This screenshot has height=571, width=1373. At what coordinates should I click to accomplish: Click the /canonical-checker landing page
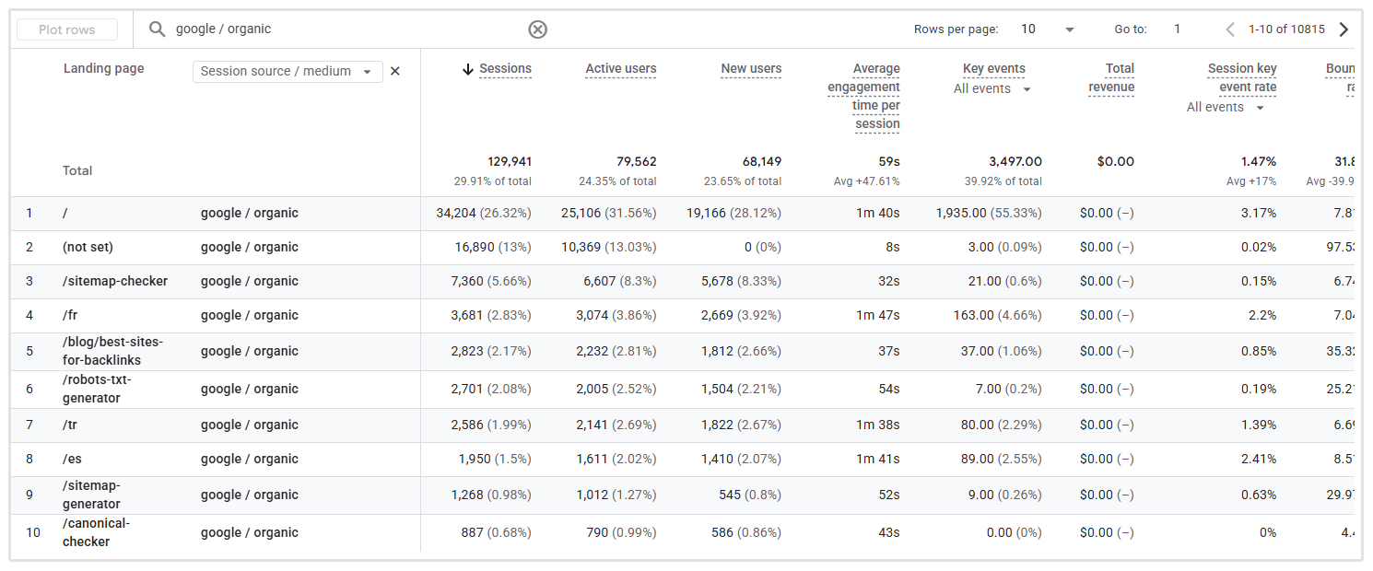point(97,532)
